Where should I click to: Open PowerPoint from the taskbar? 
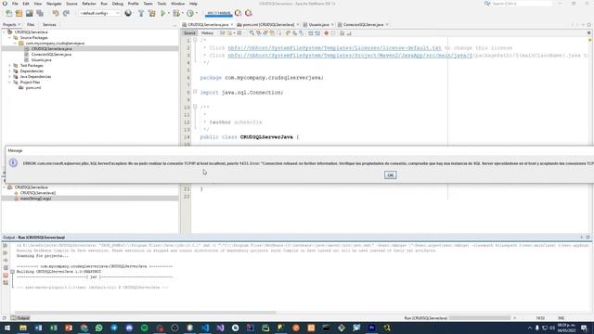tap(69, 328)
